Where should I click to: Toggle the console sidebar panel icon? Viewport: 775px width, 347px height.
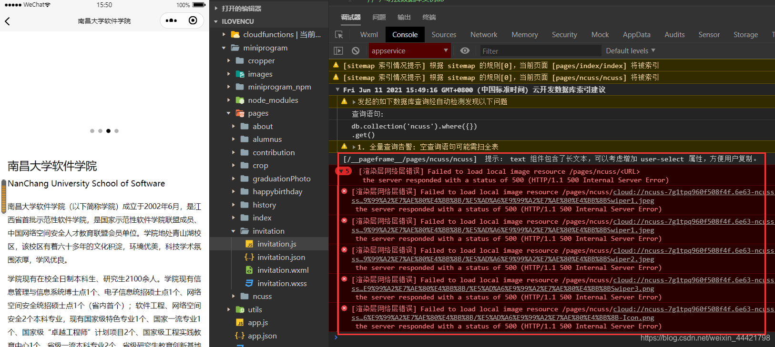click(x=338, y=51)
